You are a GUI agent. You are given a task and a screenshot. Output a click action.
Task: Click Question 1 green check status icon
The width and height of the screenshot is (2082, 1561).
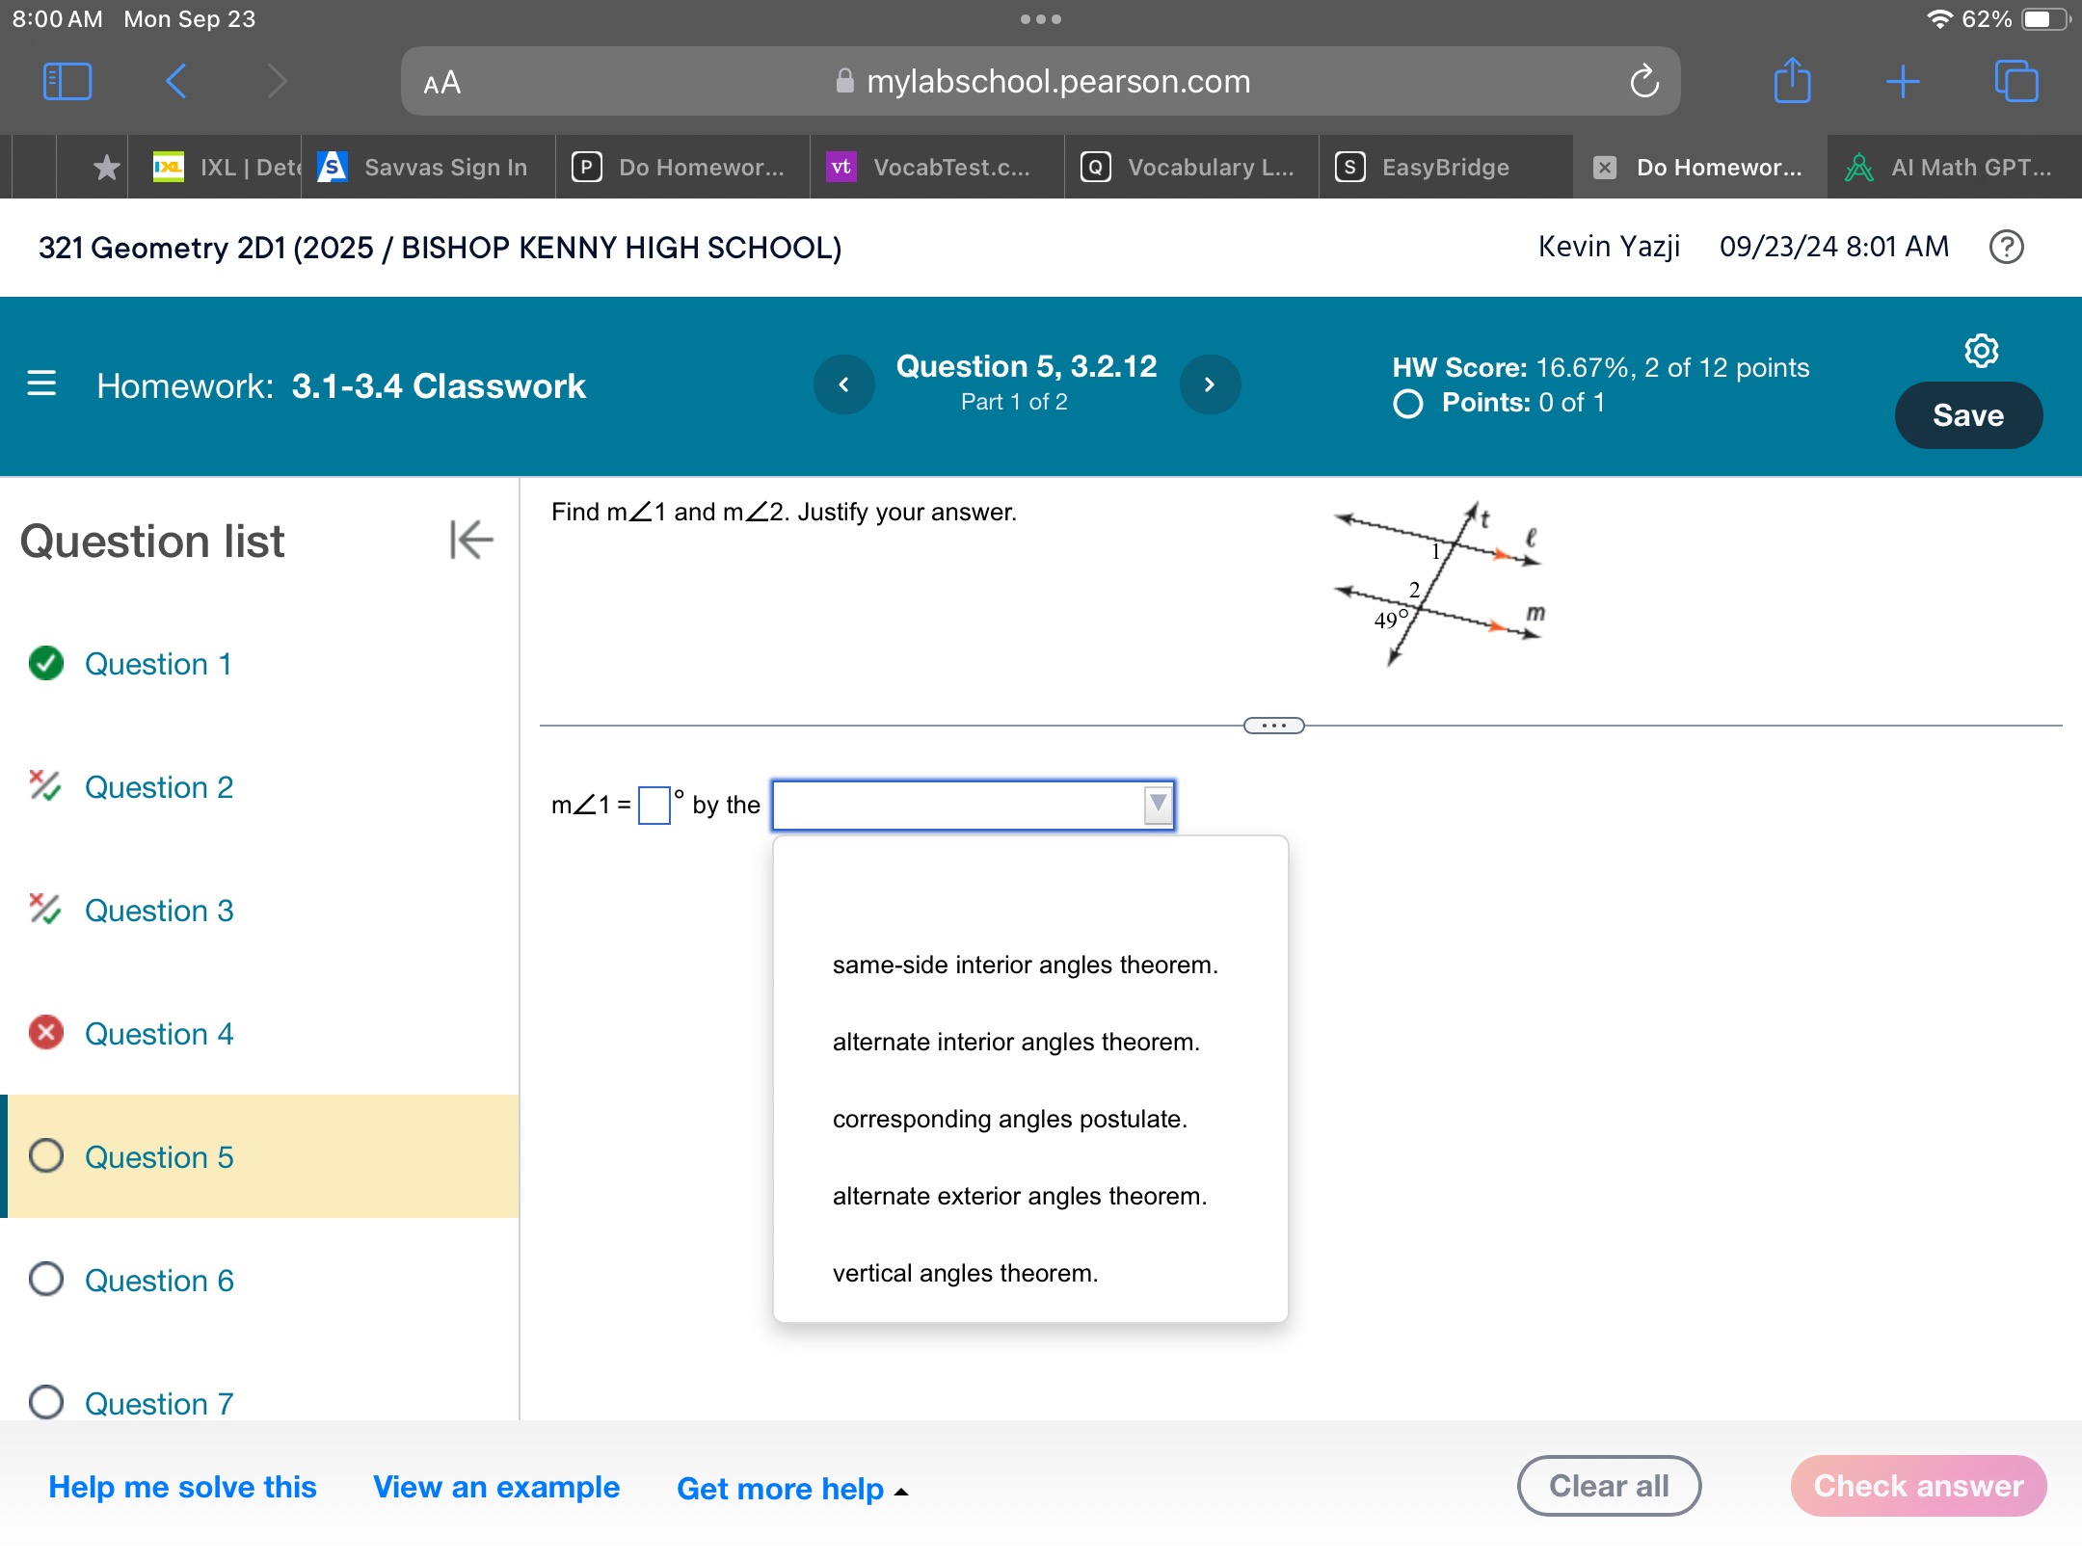click(x=46, y=663)
